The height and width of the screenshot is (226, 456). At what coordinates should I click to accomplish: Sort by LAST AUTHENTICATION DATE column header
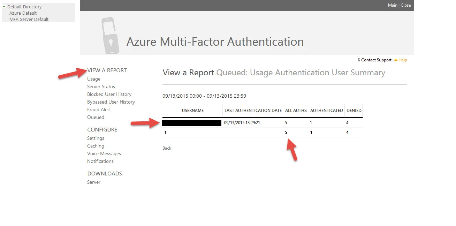pyautogui.click(x=253, y=110)
